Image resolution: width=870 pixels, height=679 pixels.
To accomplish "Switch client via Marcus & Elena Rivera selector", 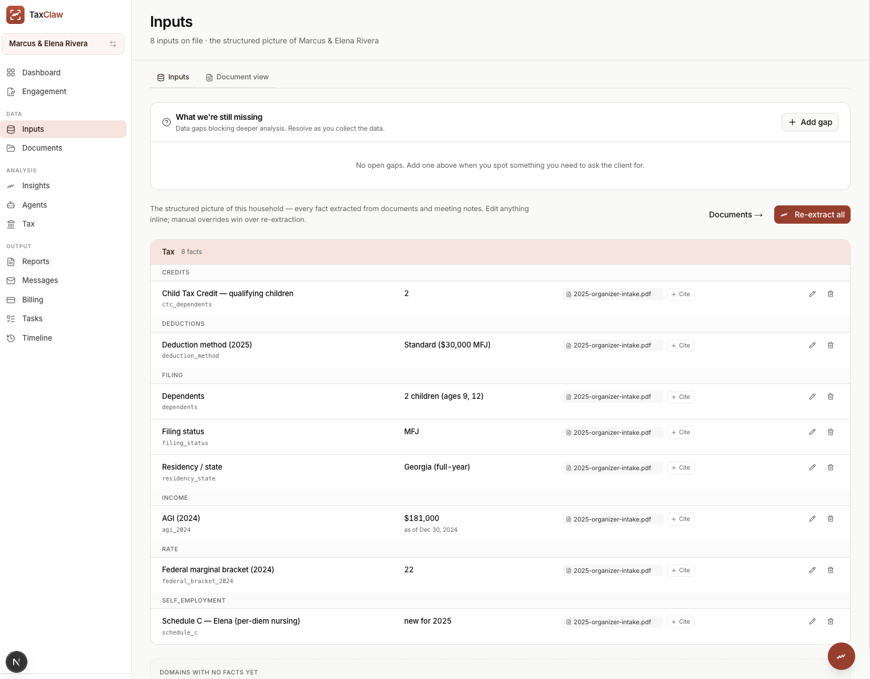I will (x=63, y=44).
